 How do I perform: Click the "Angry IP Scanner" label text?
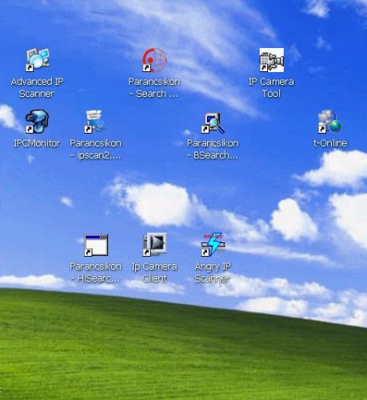213,272
